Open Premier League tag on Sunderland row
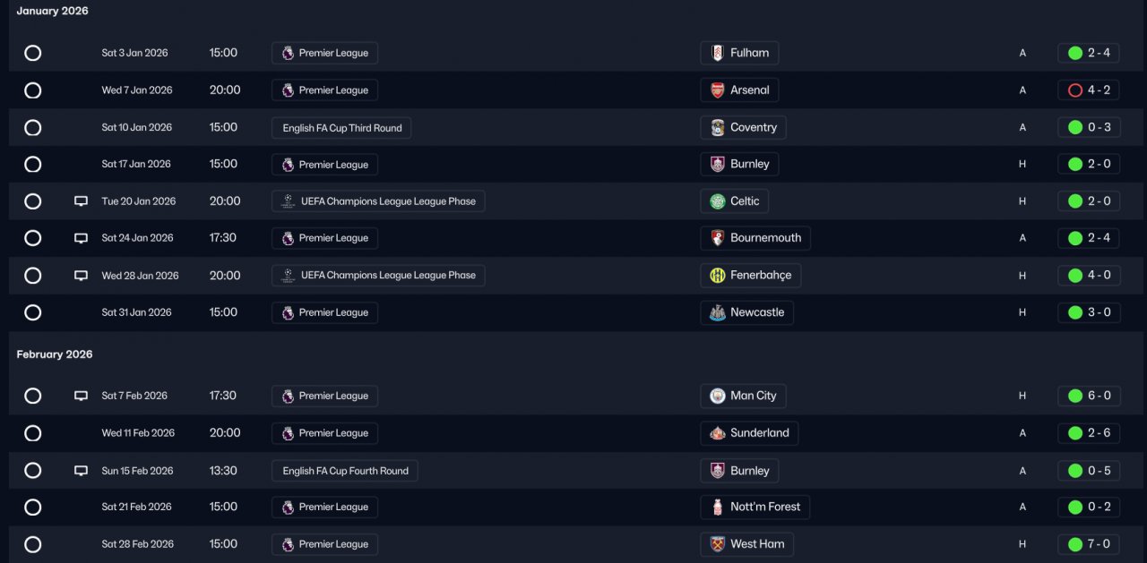Screen dimensions: 1147x563 pyautogui.click(x=324, y=433)
